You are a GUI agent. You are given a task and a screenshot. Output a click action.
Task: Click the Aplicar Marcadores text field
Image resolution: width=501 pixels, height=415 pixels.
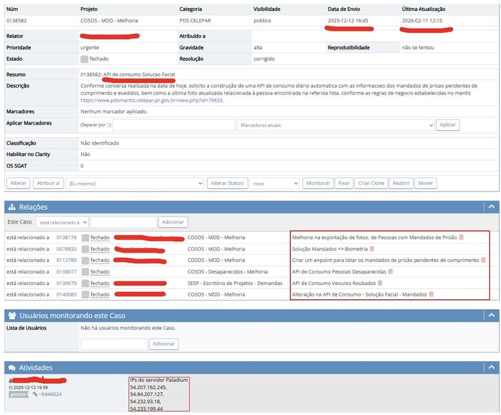pos(174,125)
